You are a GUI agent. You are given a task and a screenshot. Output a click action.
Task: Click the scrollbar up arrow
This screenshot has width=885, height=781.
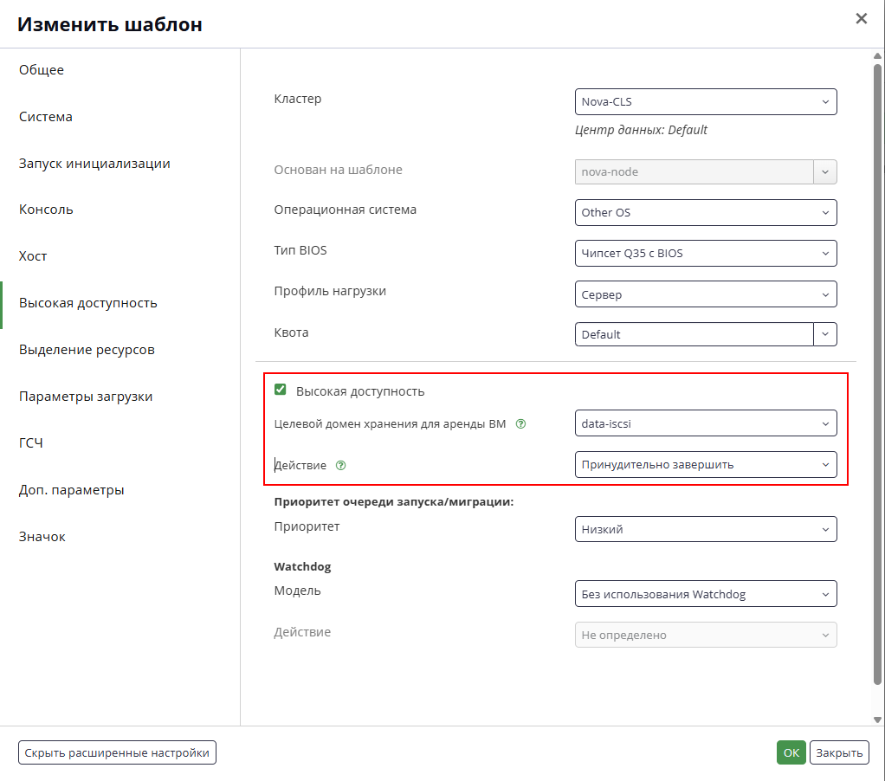pos(878,56)
